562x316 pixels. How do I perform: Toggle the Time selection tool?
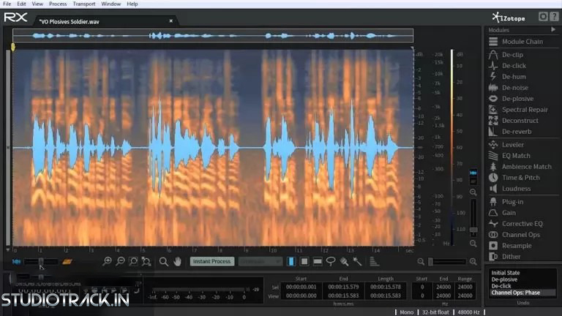click(x=291, y=262)
